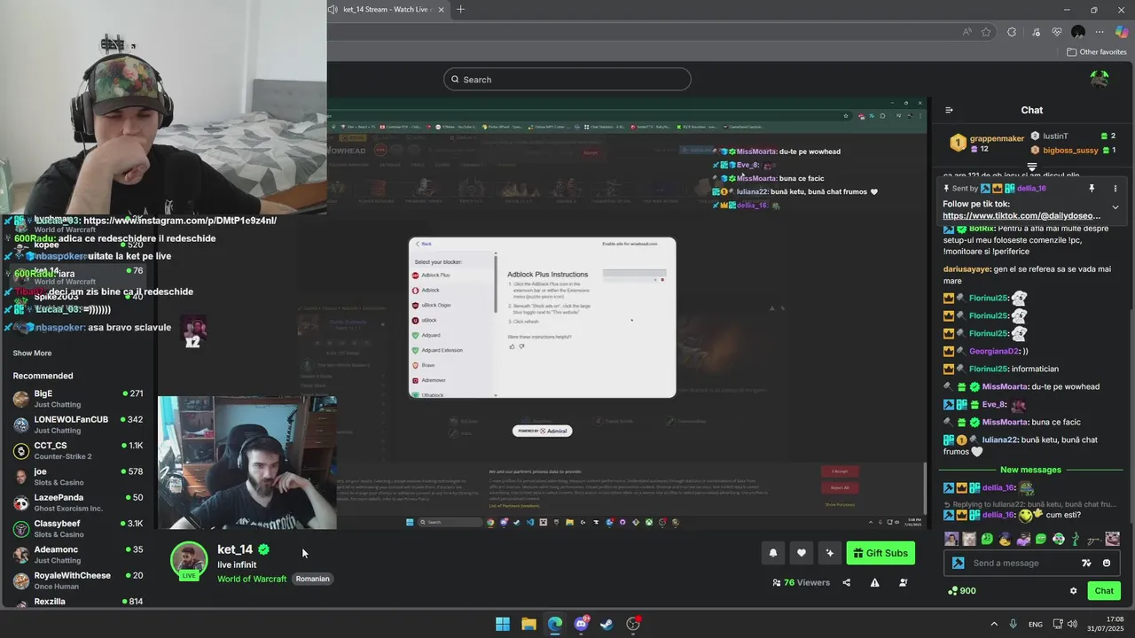
Task: Open the pinned message three-dot options
Action: [1115, 188]
